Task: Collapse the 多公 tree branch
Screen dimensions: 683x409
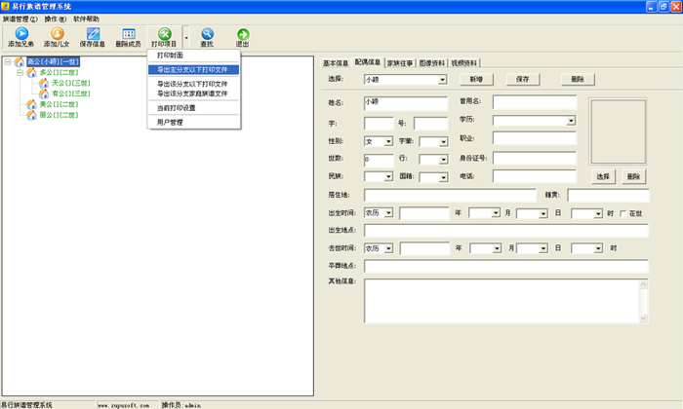Action: 20,73
